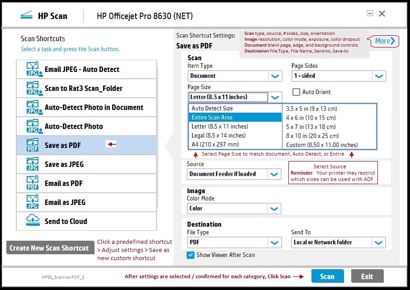This screenshot has width=410, height=290.
Task: Click the Scan button
Action: [x=327, y=276]
